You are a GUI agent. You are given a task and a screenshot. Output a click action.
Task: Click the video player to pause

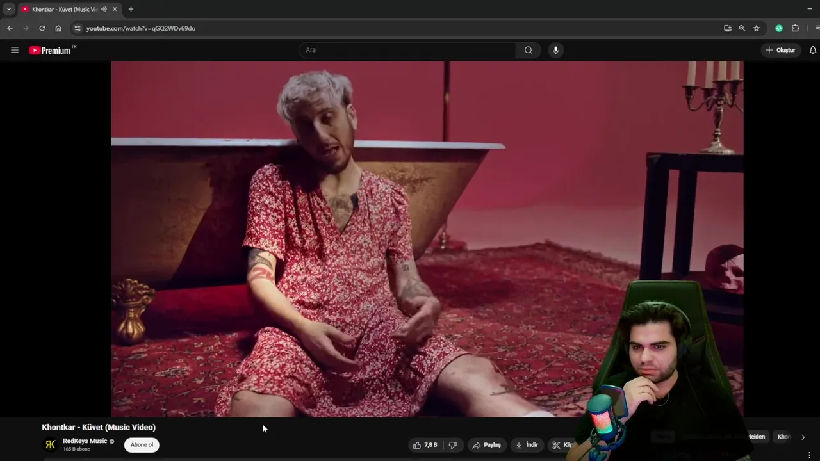click(x=427, y=239)
